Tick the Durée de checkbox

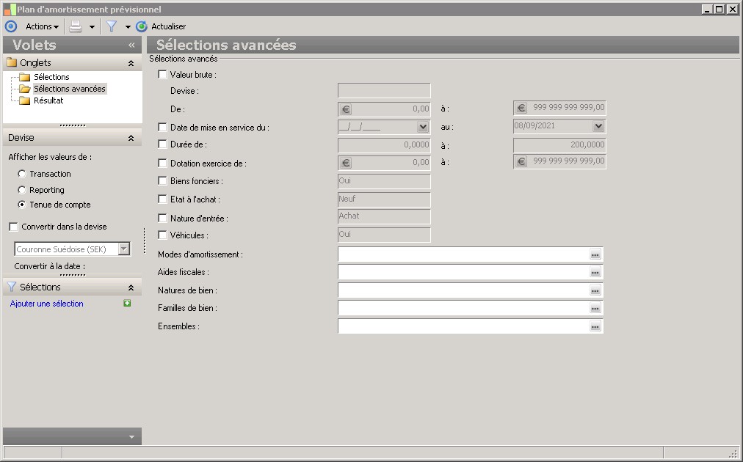[162, 144]
